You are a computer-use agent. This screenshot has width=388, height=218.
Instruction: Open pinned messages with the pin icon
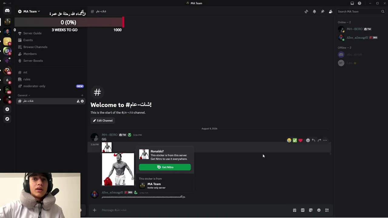(323, 12)
